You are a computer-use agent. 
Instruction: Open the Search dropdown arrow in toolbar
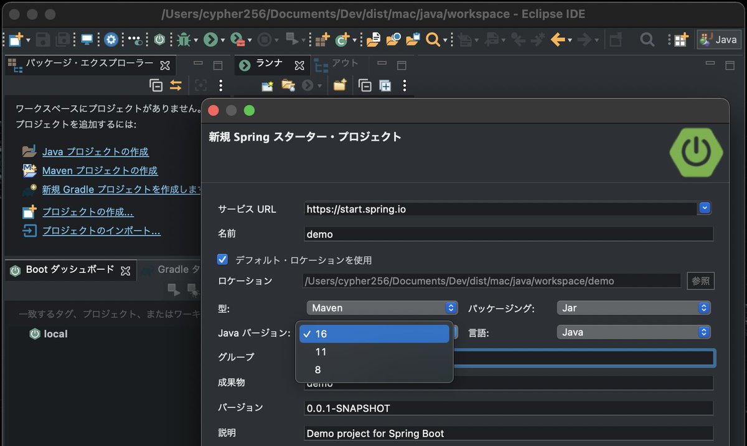(446, 40)
